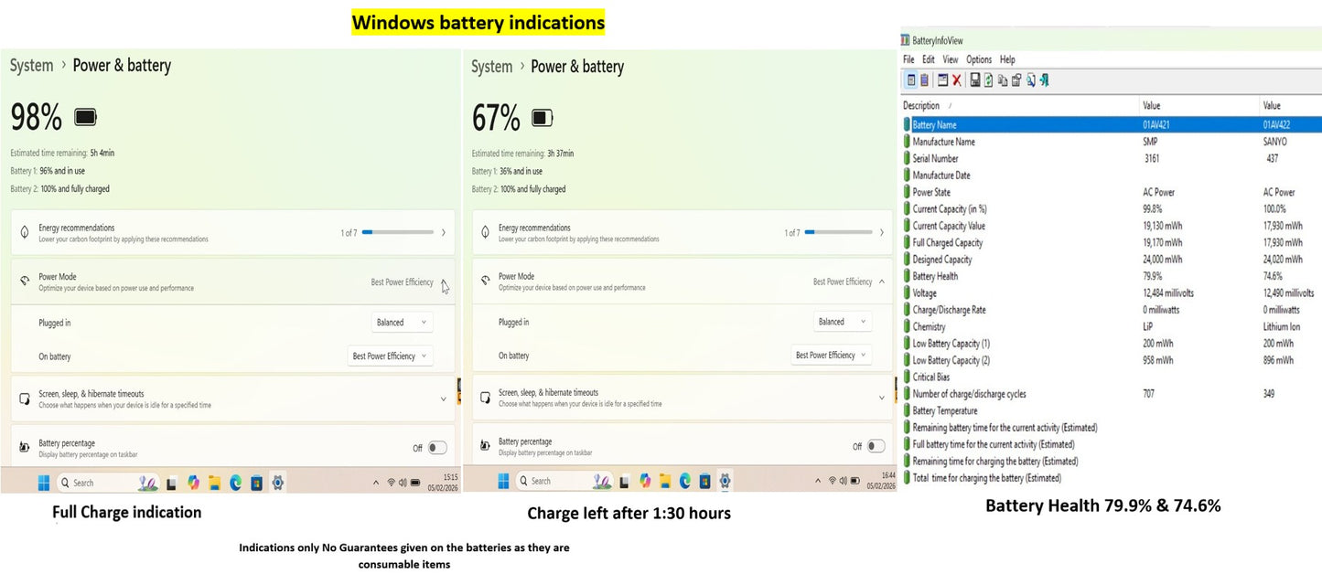This screenshot has width=1322, height=574.
Task: Open Plugged in Balanced dropdown in the 98% panel
Action: pos(403,322)
